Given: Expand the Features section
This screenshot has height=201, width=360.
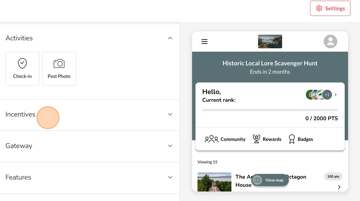Looking at the screenshot, I should point(170,177).
